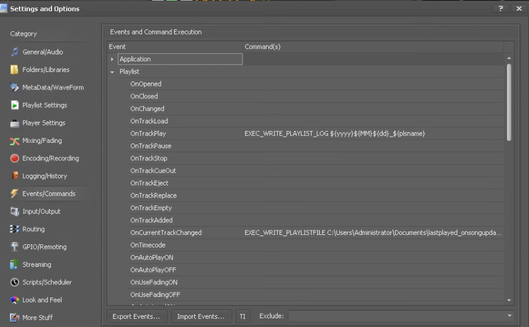Click the events list scroll down arrow
The image size is (529, 327).
509,300
